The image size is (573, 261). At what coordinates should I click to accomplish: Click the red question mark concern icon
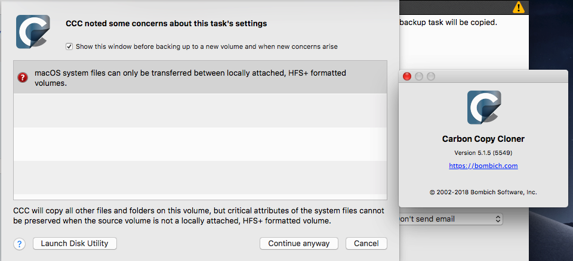(23, 77)
